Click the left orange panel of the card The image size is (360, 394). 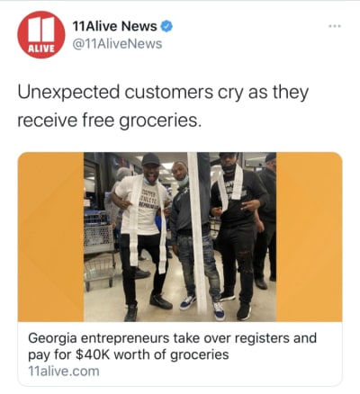pos(50,237)
